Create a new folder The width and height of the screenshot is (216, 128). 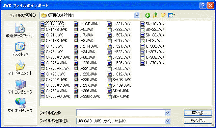coord(163,15)
